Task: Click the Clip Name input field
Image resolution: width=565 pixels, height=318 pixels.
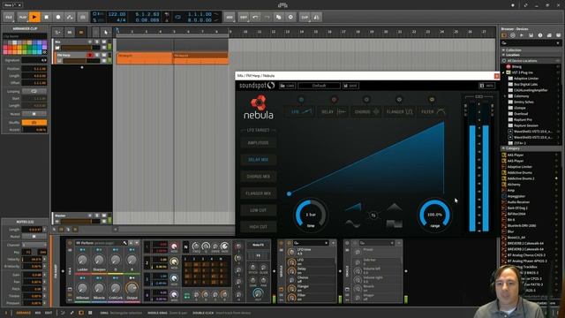Action: click(x=25, y=36)
